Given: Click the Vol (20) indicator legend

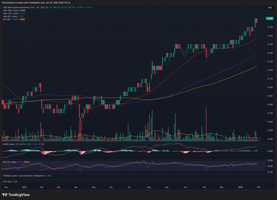Looking at the screenshot, I should click(6, 19).
